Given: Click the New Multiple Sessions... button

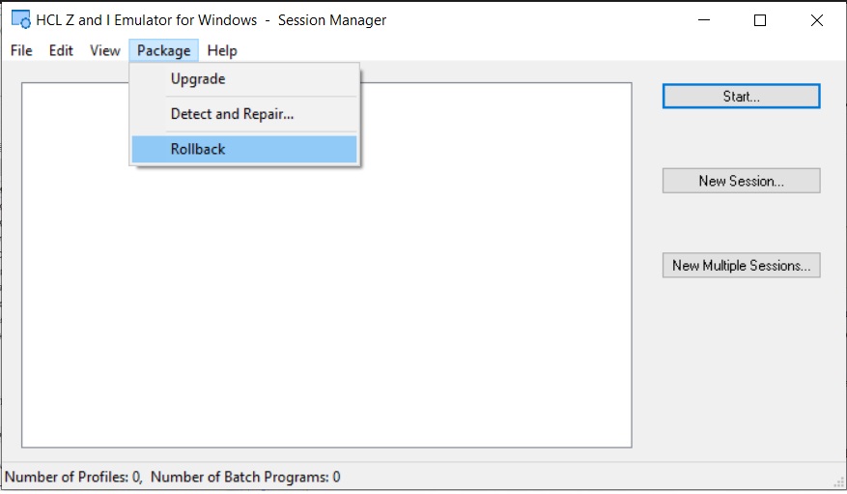Looking at the screenshot, I should [x=741, y=266].
